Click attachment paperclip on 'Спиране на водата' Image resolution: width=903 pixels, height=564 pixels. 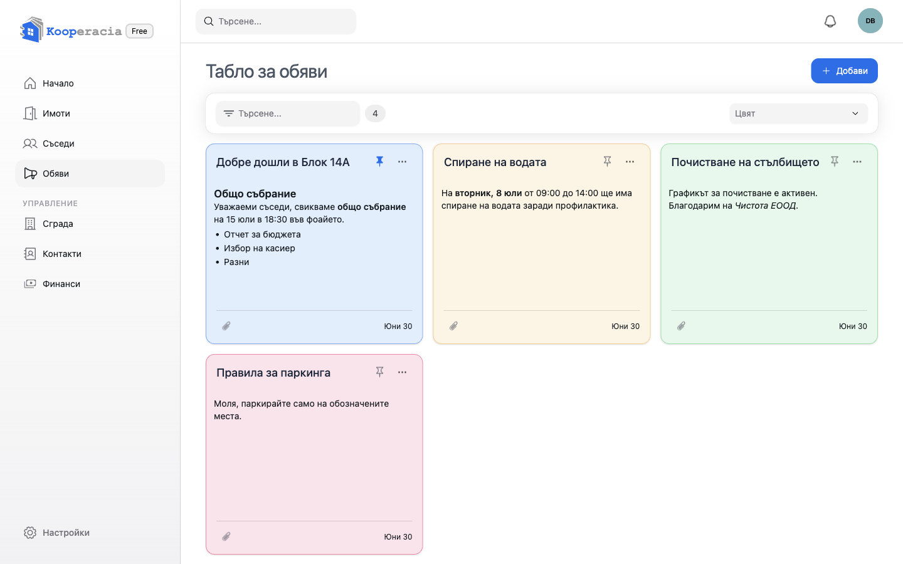point(454,326)
